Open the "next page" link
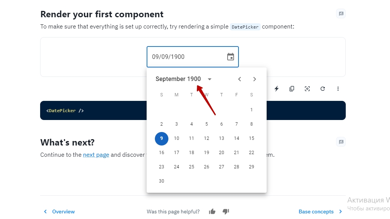Viewport: 390px width, 219px height. click(96, 154)
